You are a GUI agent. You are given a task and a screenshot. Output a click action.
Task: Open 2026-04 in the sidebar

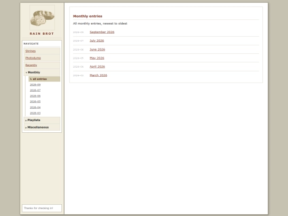[35, 107]
